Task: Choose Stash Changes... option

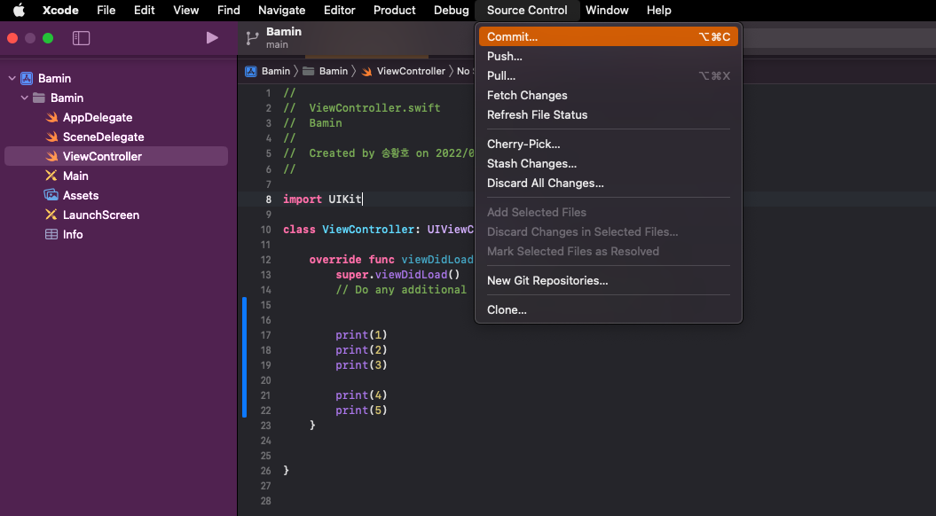Action: (x=609, y=163)
